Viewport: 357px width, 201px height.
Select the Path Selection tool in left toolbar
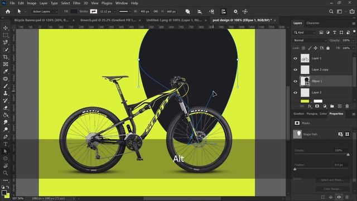(x=6, y=151)
